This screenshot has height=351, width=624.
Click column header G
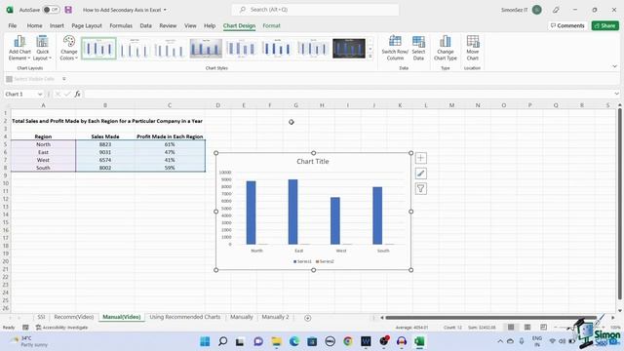coord(295,105)
